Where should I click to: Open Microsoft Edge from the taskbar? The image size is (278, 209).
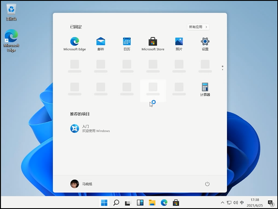click(164, 202)
